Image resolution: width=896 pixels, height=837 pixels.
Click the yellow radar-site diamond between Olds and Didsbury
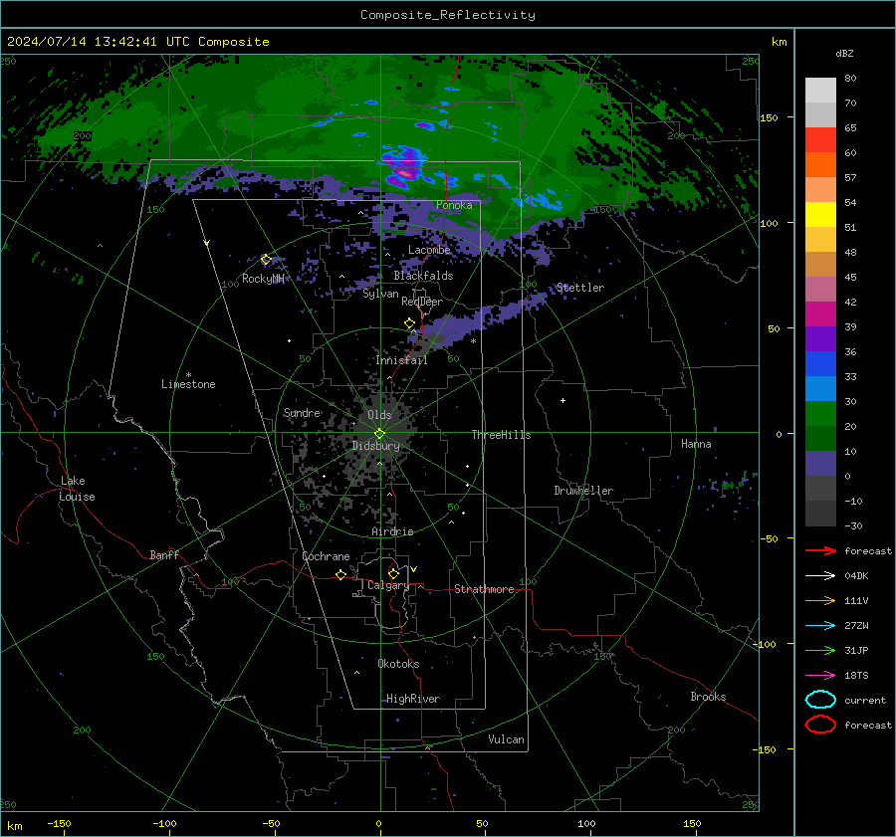coord(380,434)
